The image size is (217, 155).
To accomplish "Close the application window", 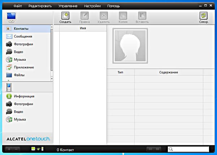I will click(x=211, y=5).
